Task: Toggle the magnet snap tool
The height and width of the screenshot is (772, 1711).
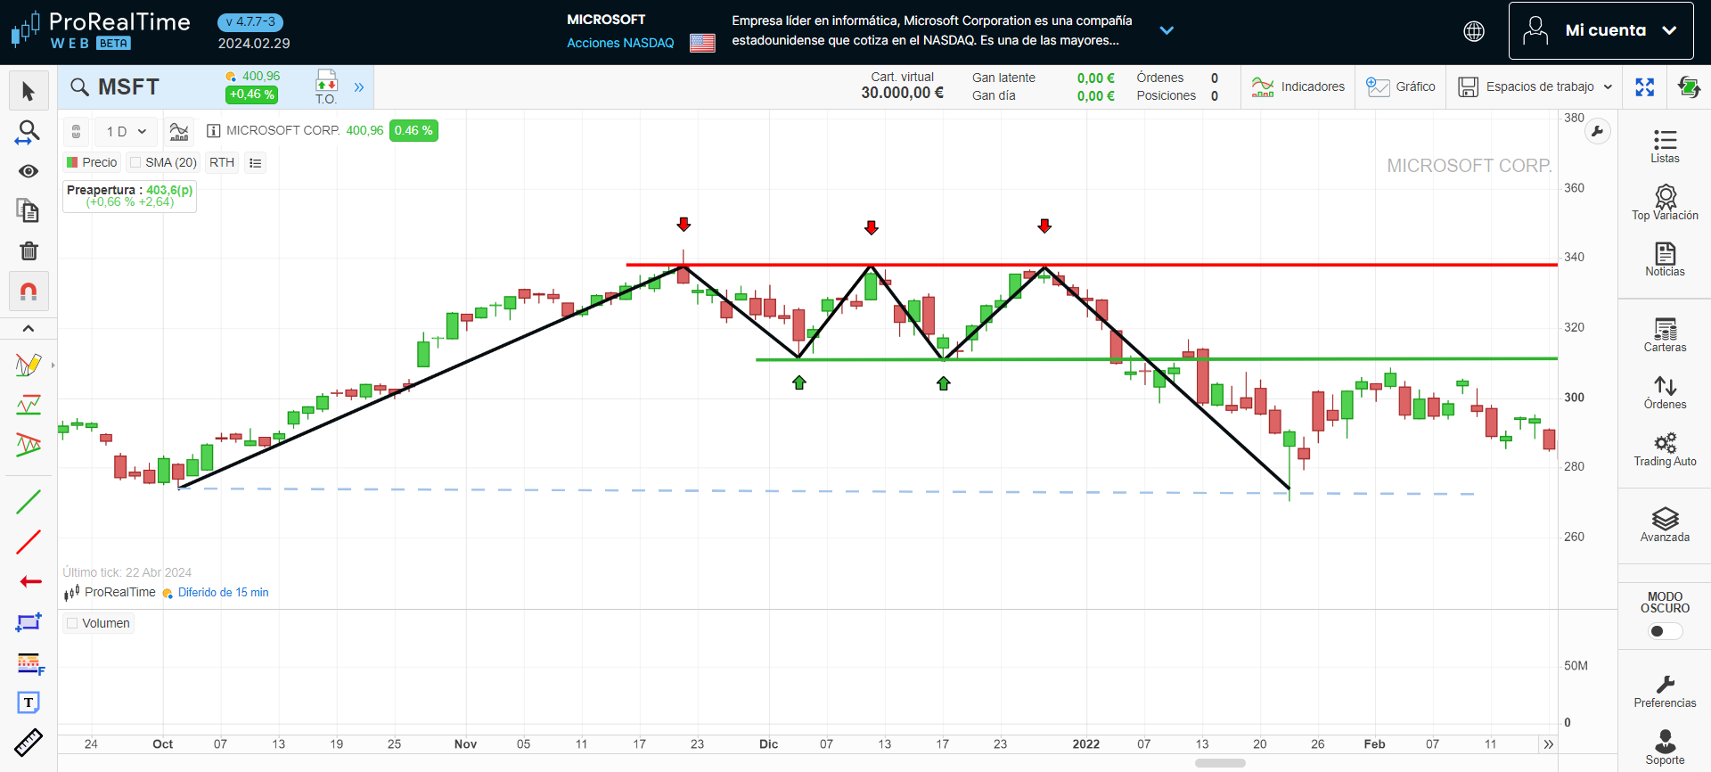Action: coord(29,292)
